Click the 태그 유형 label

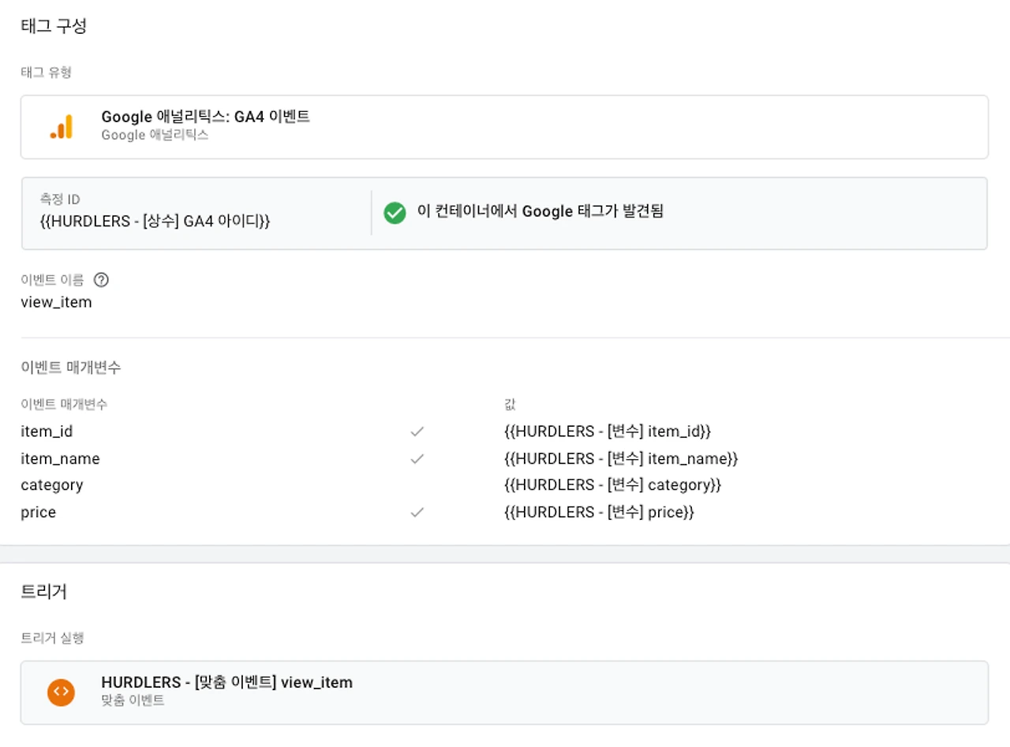click(46, 72)
